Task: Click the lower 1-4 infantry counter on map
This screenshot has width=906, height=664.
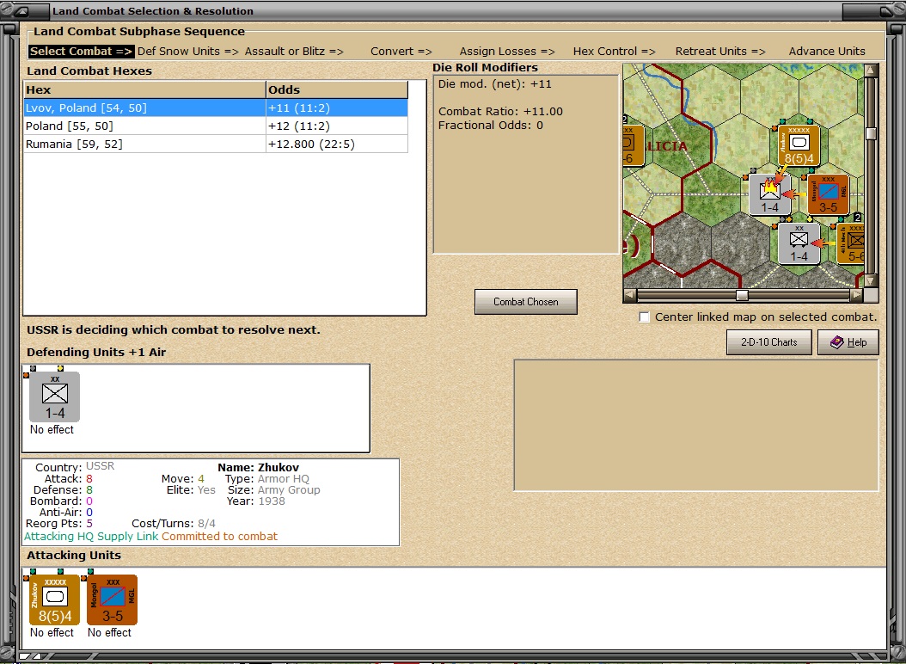Action: pos(799,243)
